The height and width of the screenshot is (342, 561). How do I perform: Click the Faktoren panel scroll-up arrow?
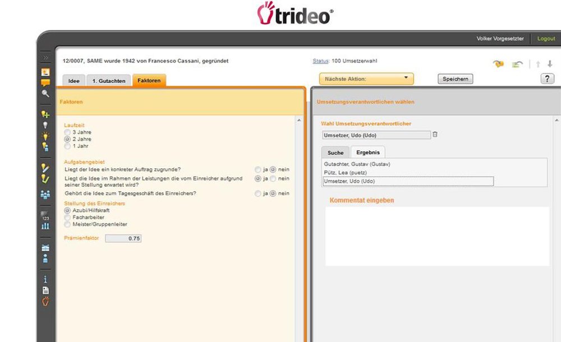(x=299, y=121)
